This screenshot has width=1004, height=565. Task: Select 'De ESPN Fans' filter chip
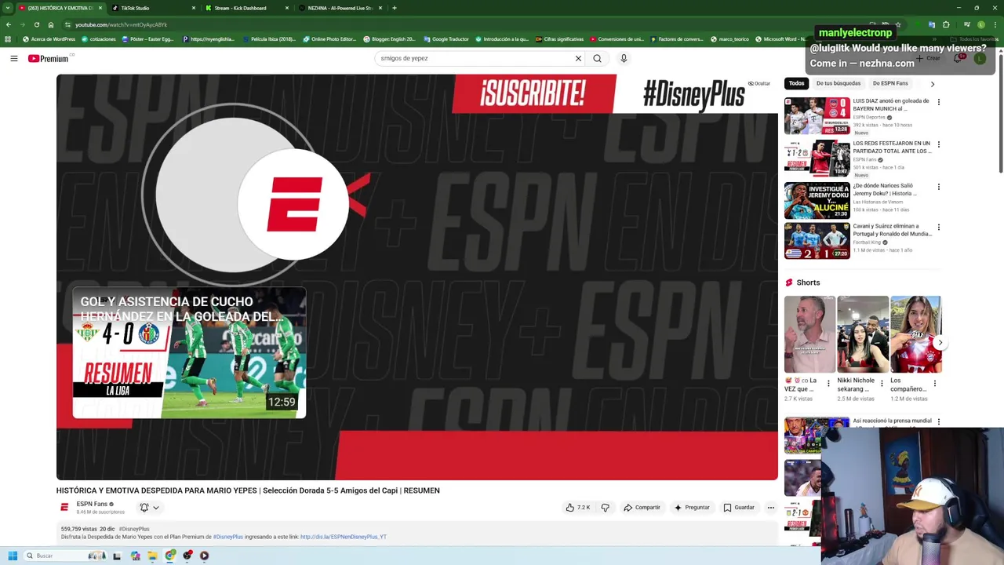tap(890, 83)
